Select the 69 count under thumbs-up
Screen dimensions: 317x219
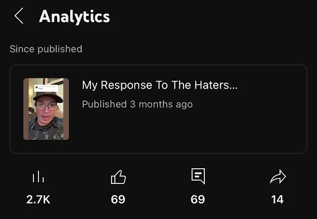118,199
